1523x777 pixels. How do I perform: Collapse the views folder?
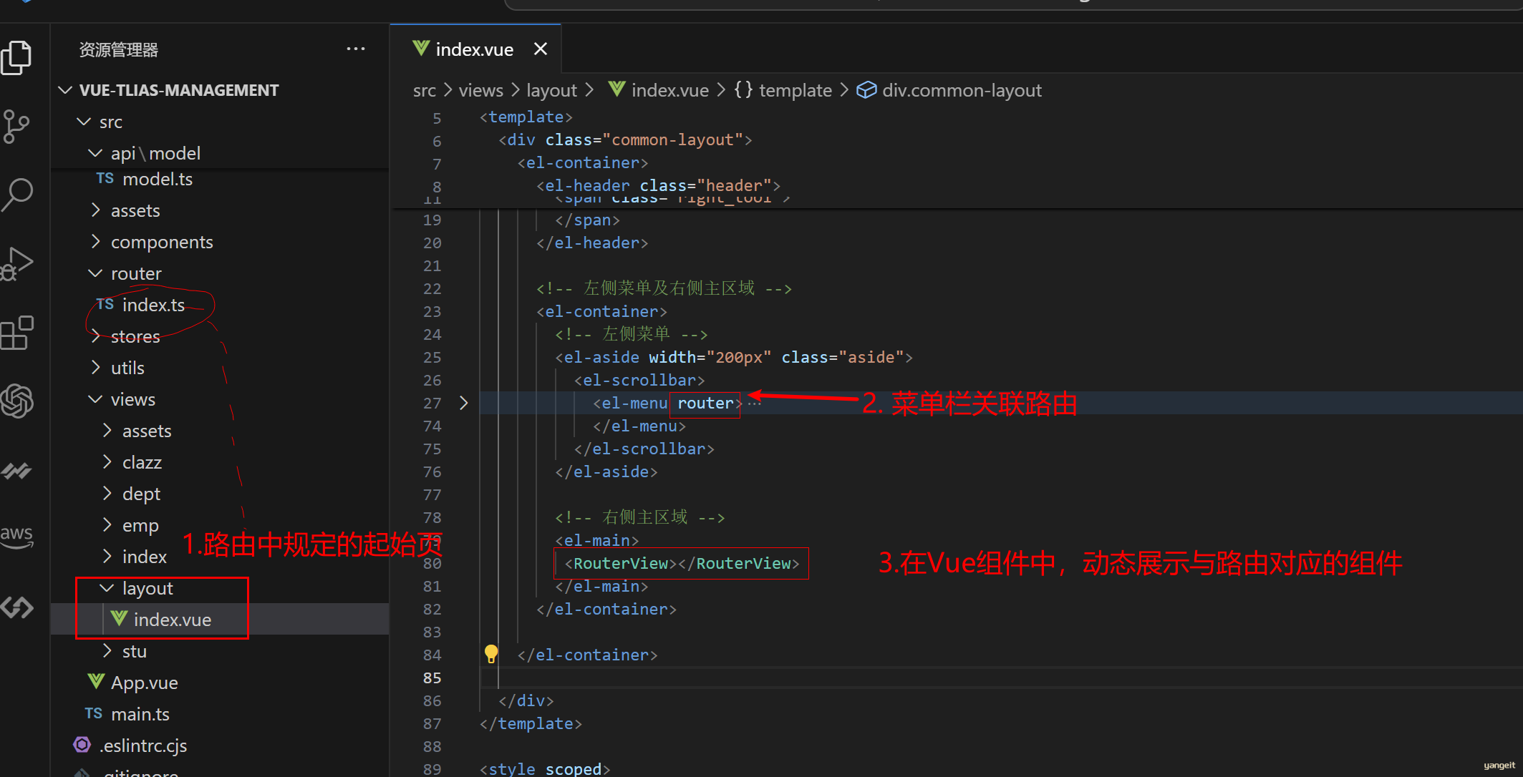click(95, 399)
